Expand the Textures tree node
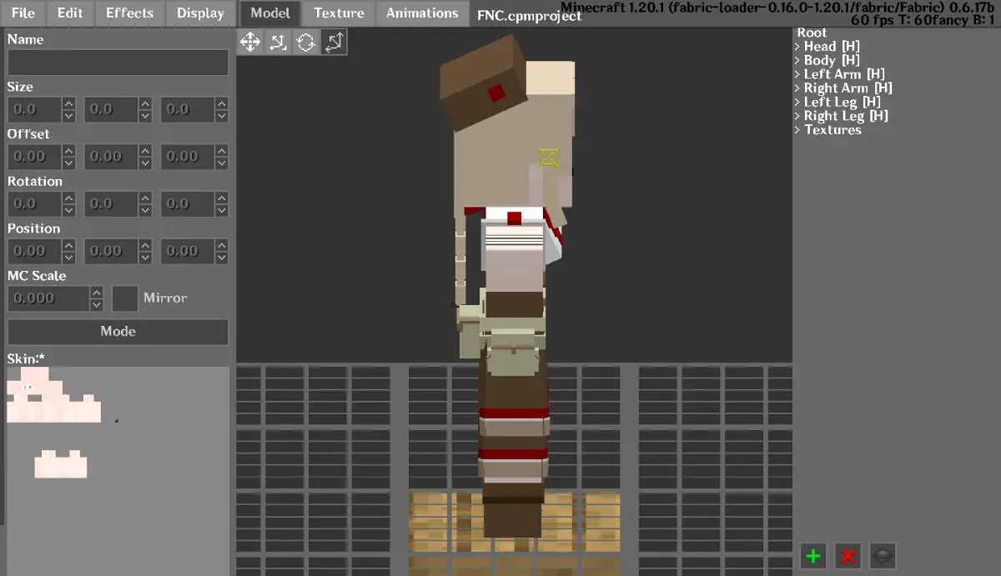This screenshot has height=576, width=1001. point(797,130)
